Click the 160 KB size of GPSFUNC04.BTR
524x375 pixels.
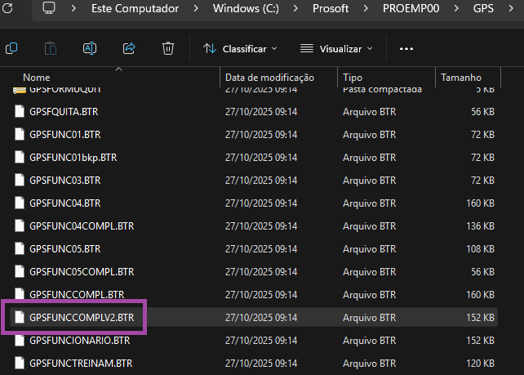480,203
